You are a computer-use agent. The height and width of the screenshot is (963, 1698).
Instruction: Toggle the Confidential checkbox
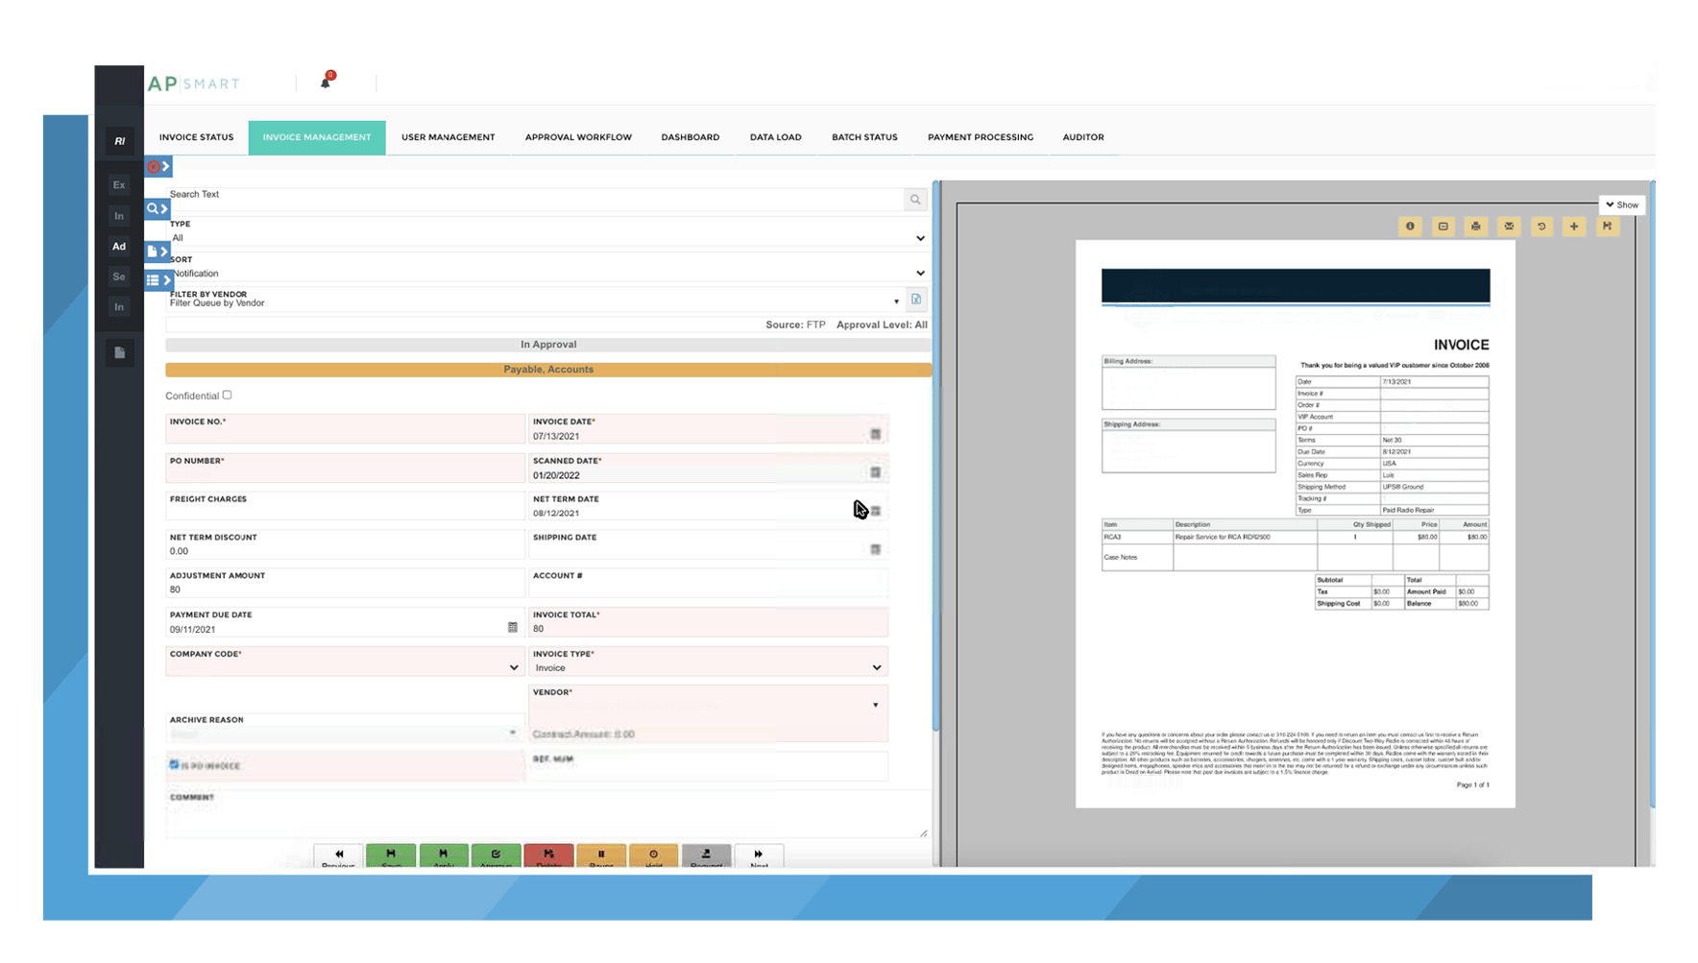coord(227,395)
